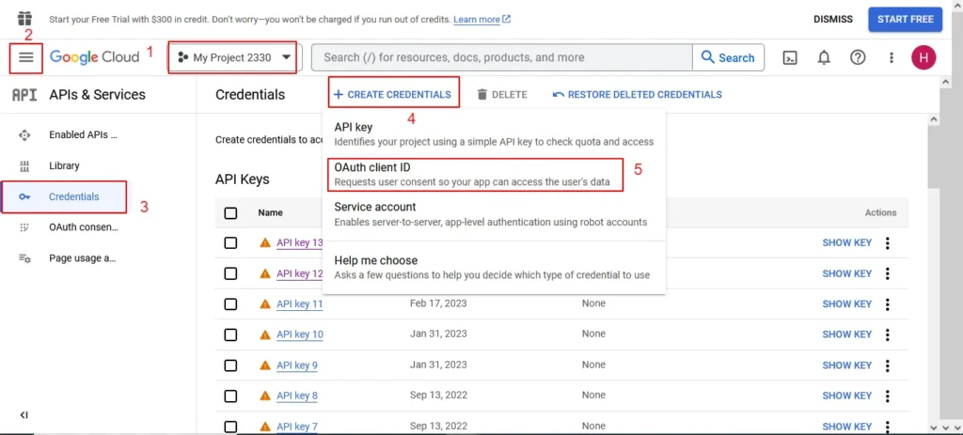
Task: Open the API key 11 link
Action: (300, 304)
